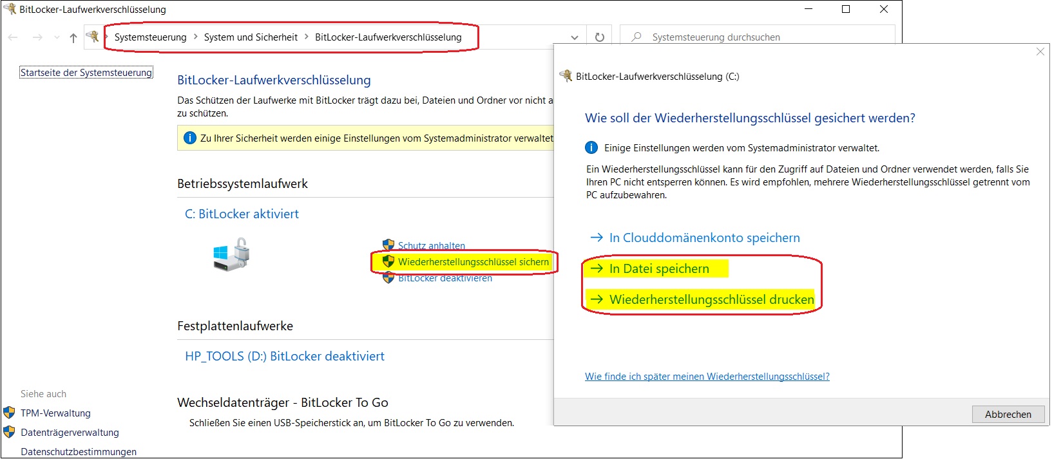Image resolution: width=1052 pixels, height=459 pixels.
Task: Expand the chevron after Systemsteuerung breadcrumb
Action: tap(195, 37)
